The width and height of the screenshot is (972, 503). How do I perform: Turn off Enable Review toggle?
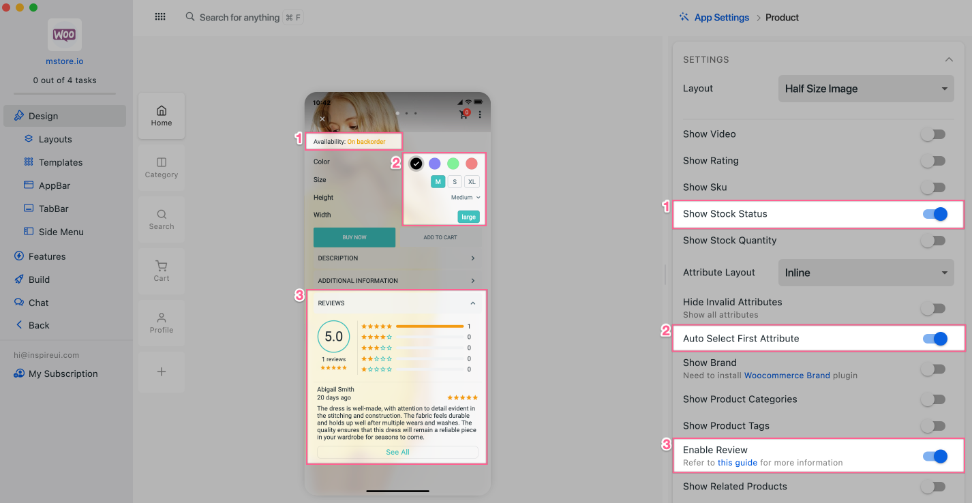click(935, 456)
